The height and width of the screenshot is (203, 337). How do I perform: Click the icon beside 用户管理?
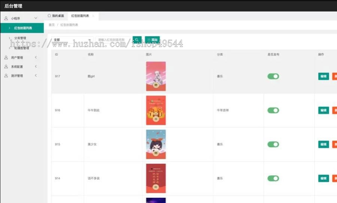[6, 58]
